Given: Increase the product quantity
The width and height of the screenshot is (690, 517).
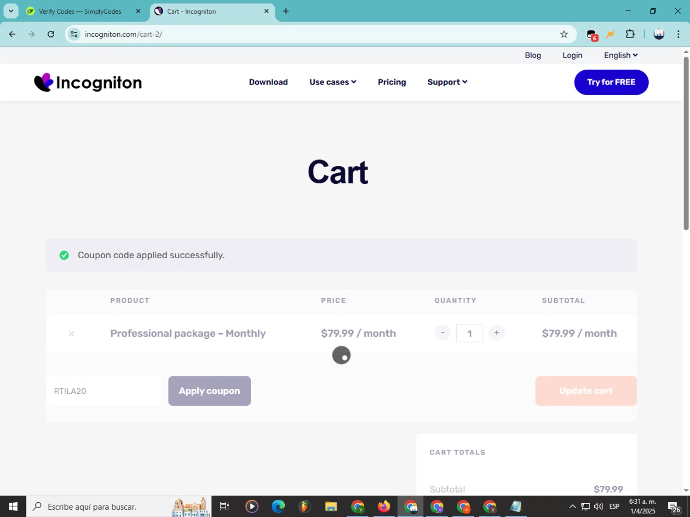Looking at the screenshot, I should click(496, 333).
